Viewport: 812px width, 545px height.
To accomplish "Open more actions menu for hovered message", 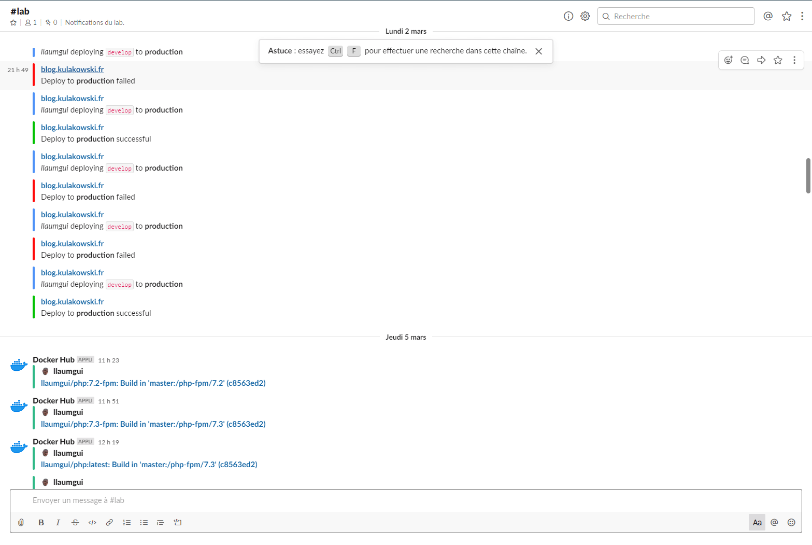I will pos(794,60).
